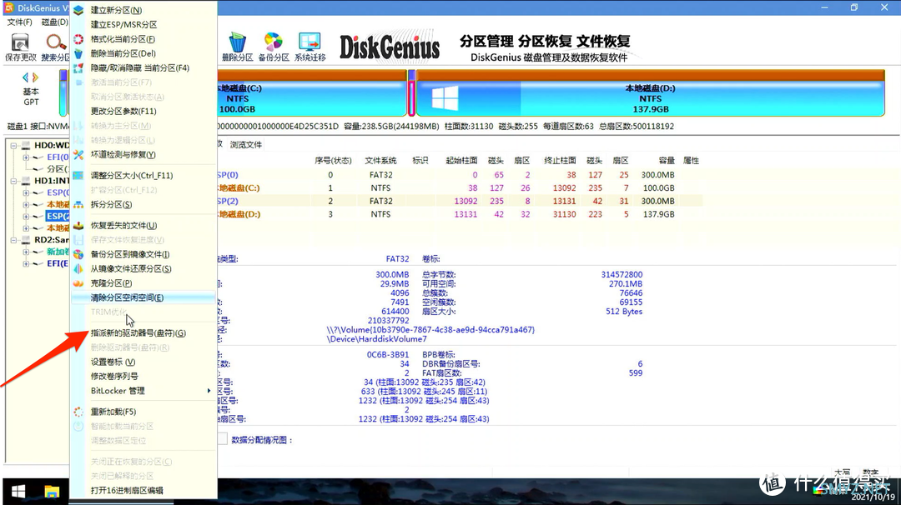901x505 pixels.
Task: Select the HD0:WD disk in tree
Action: [51, 145]
